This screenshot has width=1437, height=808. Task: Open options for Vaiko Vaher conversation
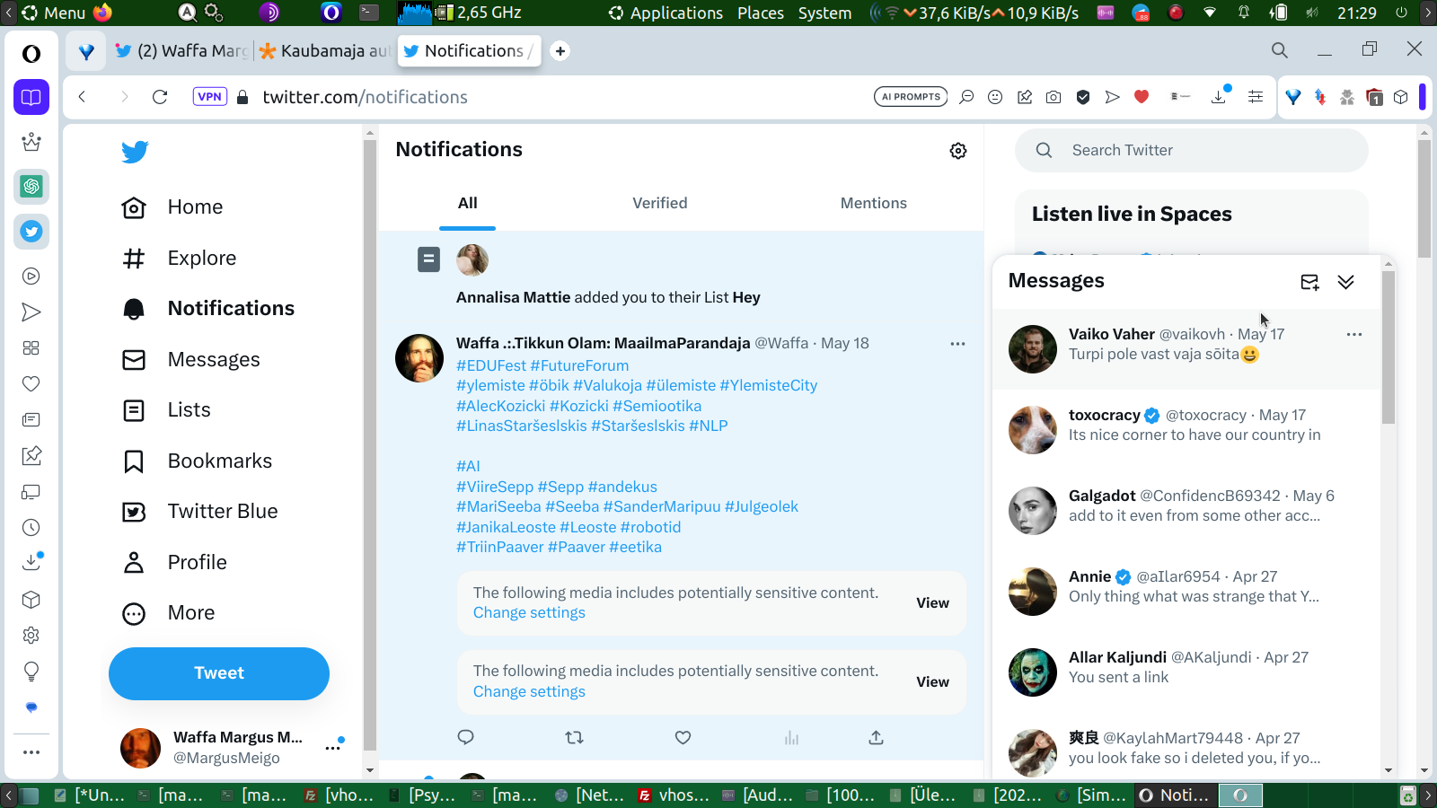click(1354, 335)
